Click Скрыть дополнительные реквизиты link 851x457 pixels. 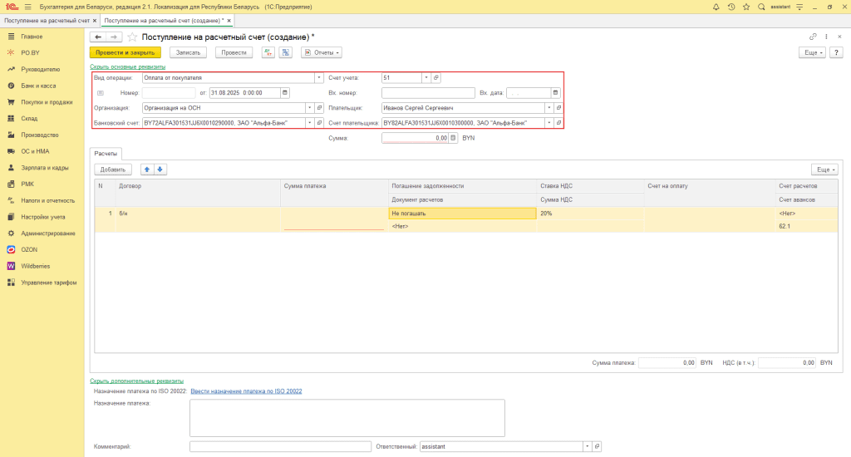(x=137, y=381)
